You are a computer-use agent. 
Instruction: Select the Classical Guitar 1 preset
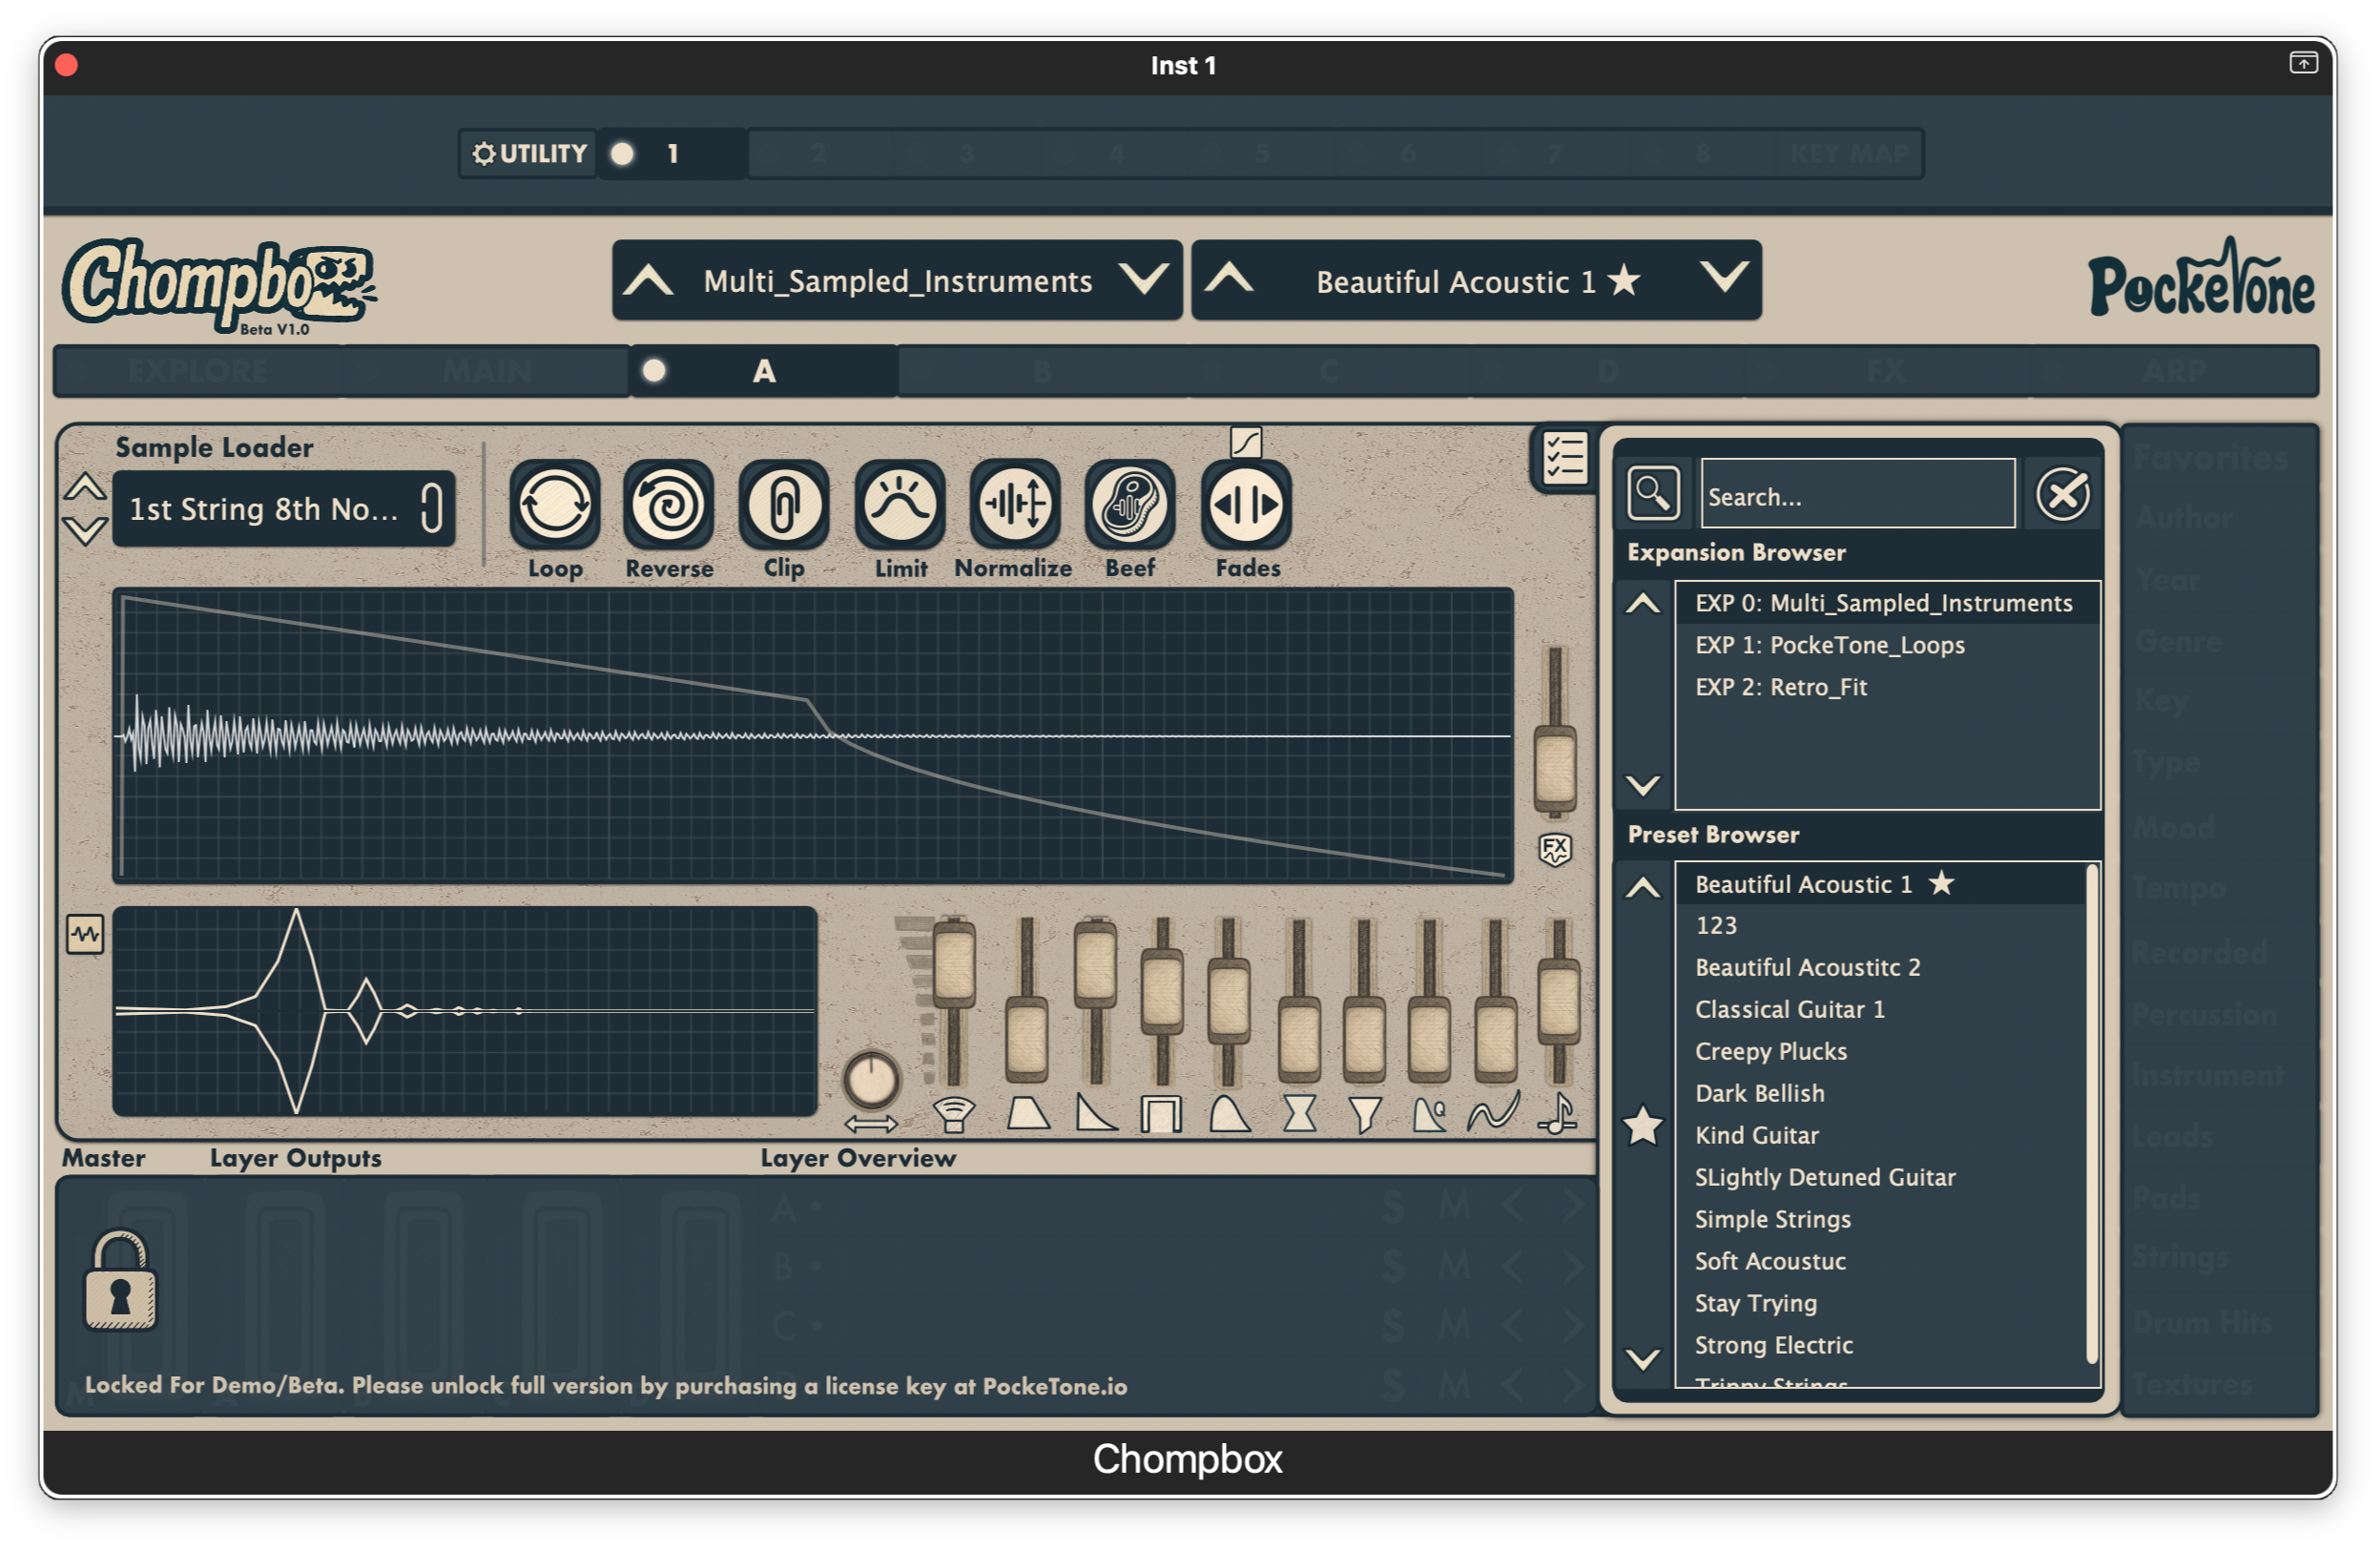point(1789,1009)
